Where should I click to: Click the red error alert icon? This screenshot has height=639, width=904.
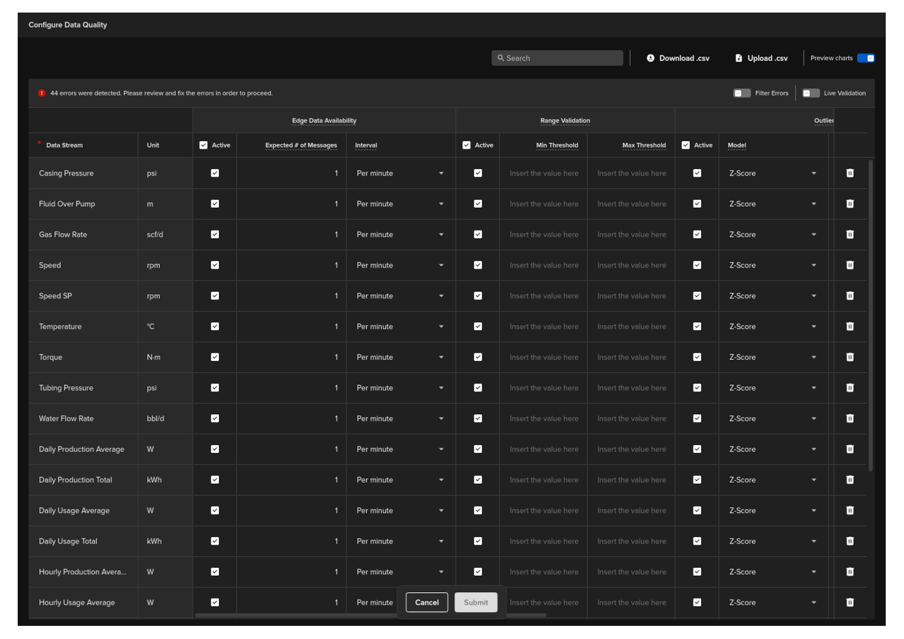pyautogui.click(x=42, y=94)
